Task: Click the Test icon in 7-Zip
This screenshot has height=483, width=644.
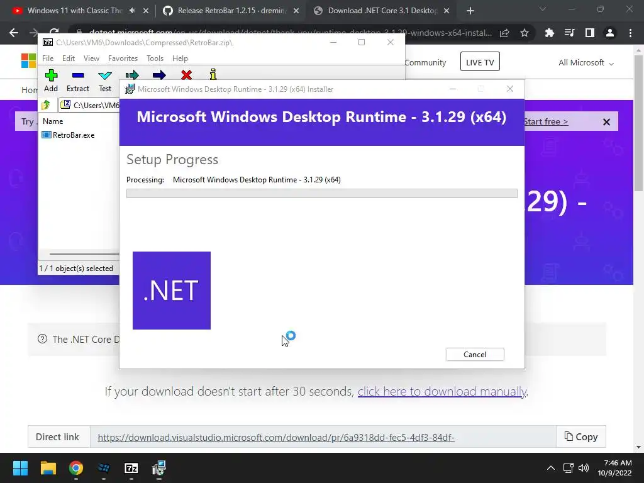Action: click(x=105, y=81)
